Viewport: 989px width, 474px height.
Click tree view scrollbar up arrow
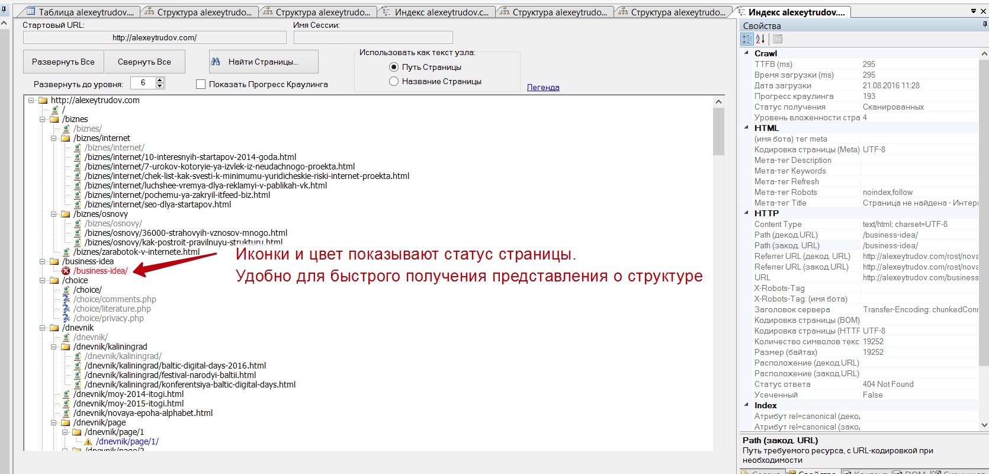[x=718, y=101]
